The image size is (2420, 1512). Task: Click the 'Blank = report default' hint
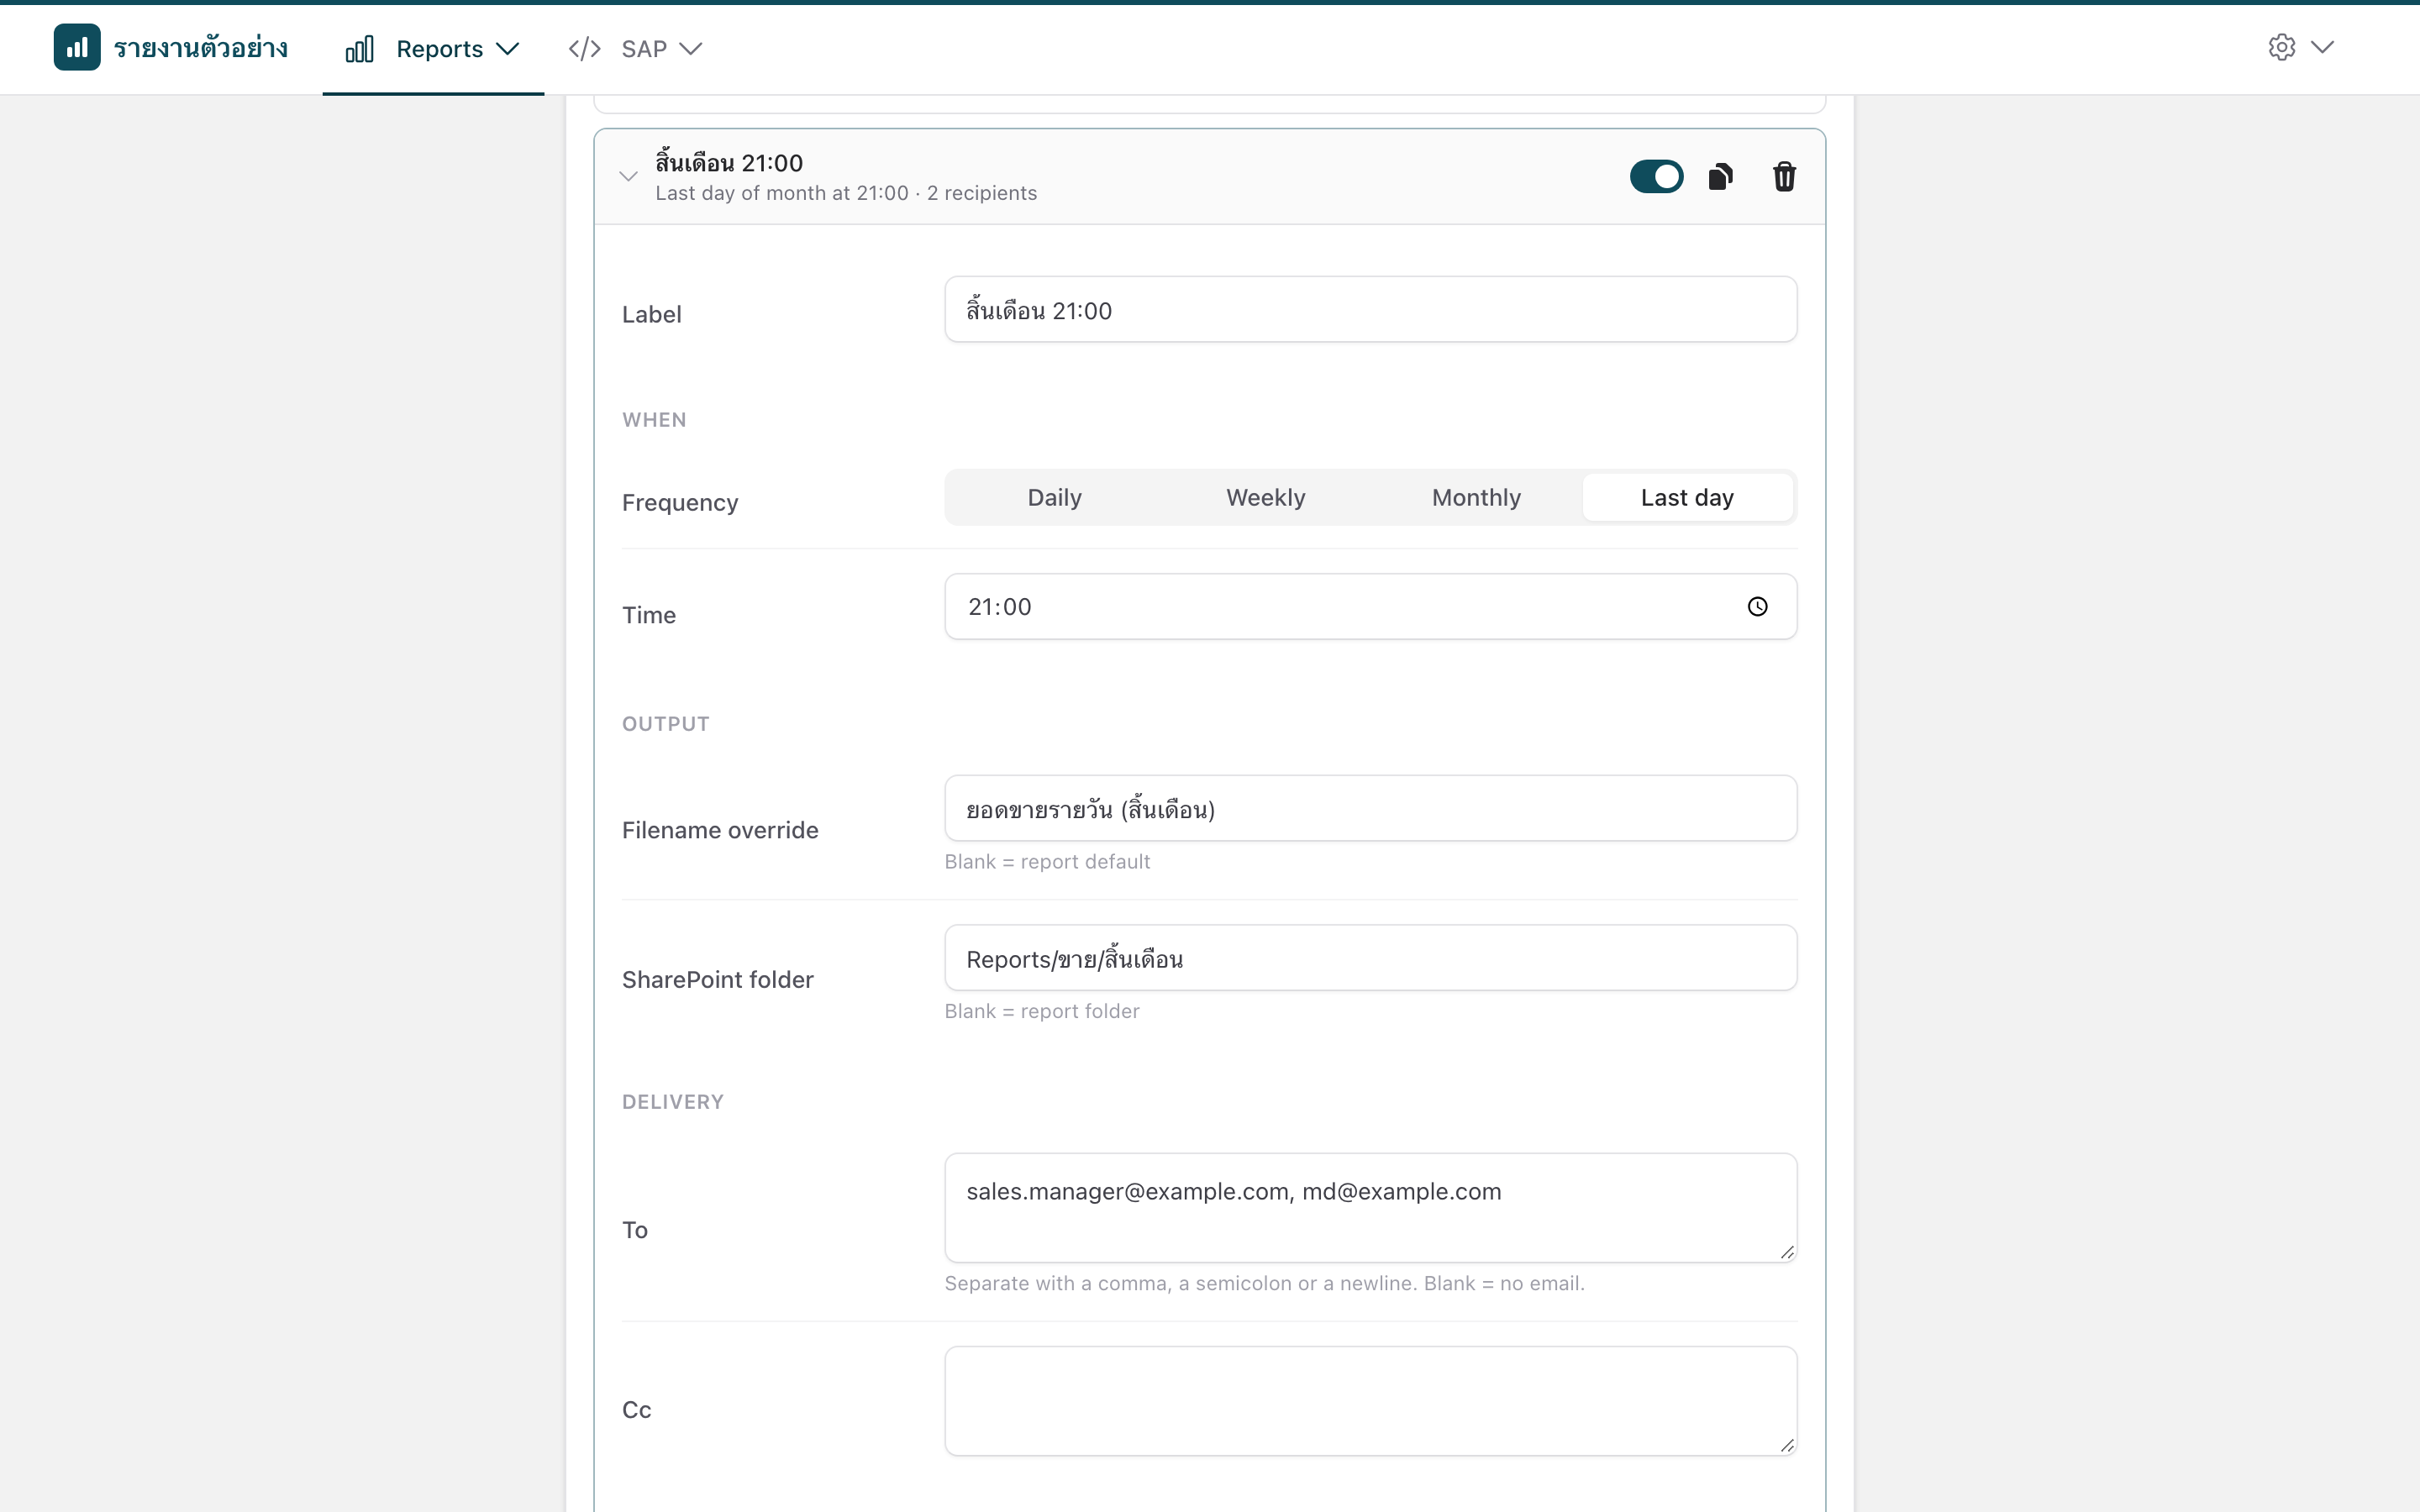(1047, 862)
